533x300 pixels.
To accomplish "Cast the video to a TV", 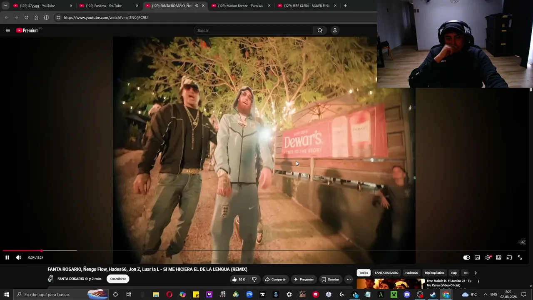I will click(x=509, y=257).
